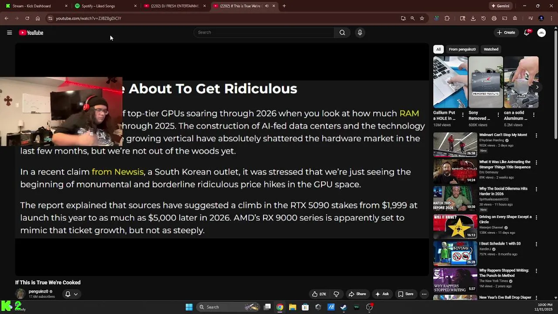558x314 pixels.
Task: Open options for Gallium Put a HOLE short
Action: click(x=463, y=115)
